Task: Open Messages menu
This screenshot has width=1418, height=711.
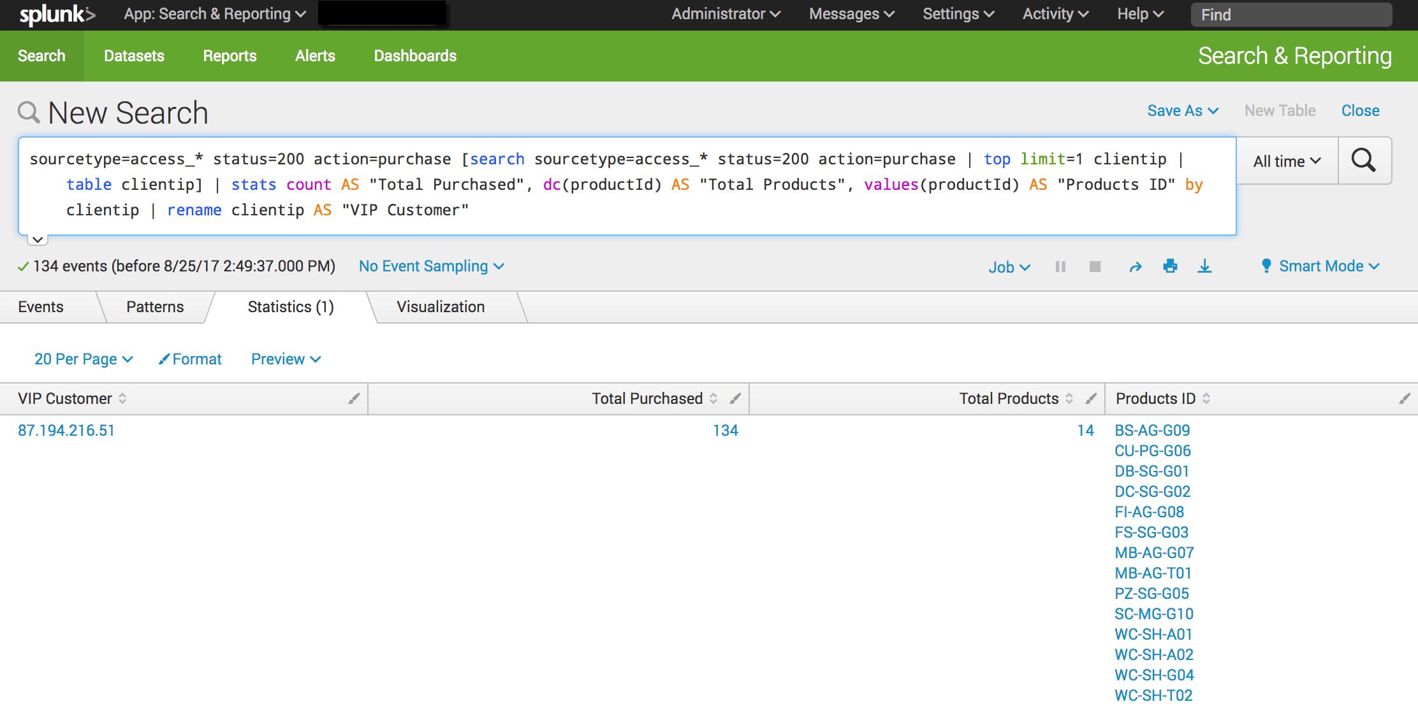Action: pyautogui.click(x=852, y=14)
